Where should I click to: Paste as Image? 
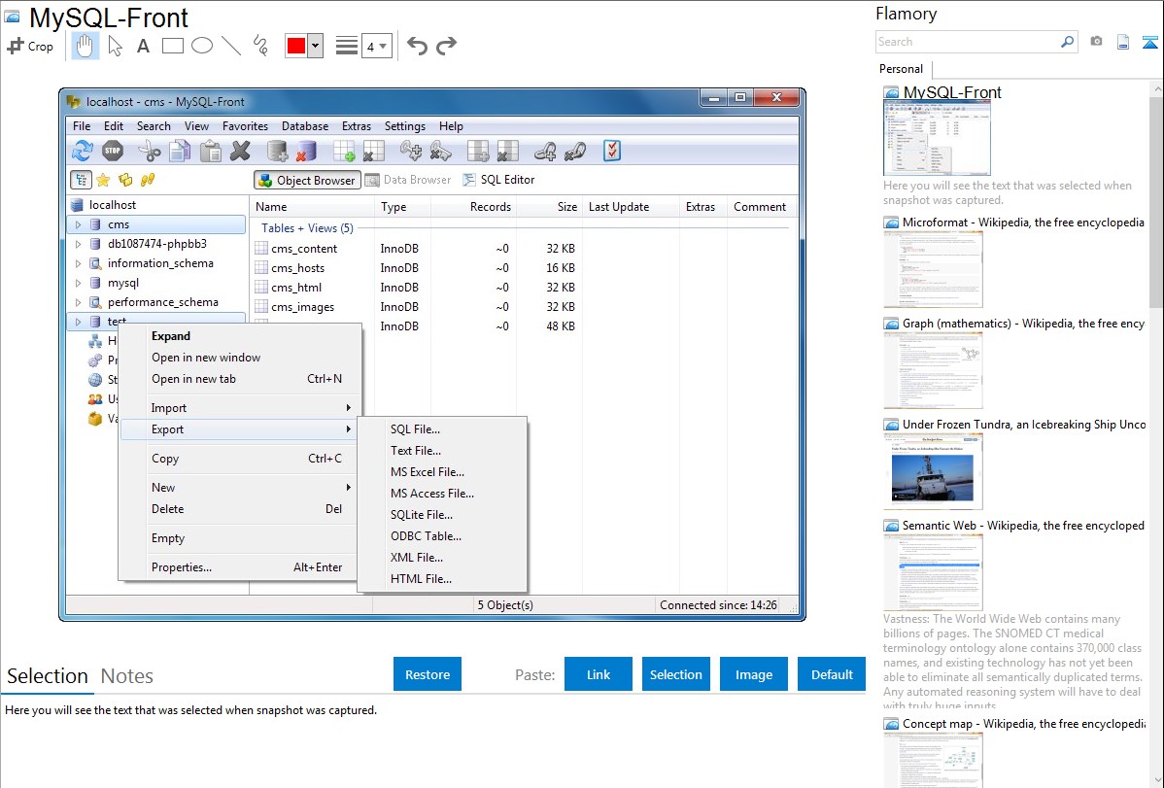[753, 674]
